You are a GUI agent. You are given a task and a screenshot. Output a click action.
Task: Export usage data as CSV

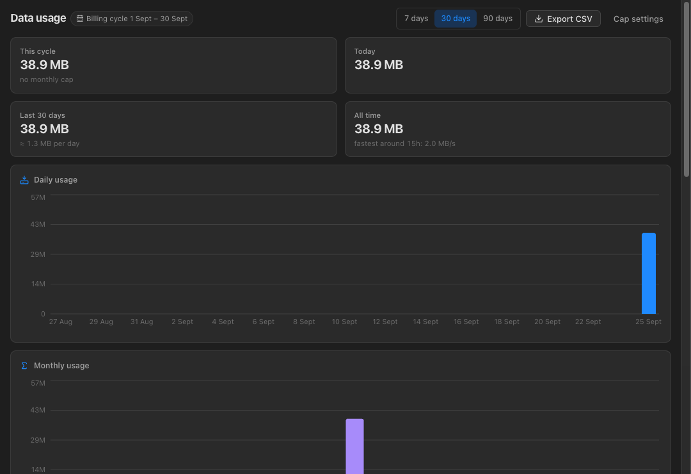(563, 19)
